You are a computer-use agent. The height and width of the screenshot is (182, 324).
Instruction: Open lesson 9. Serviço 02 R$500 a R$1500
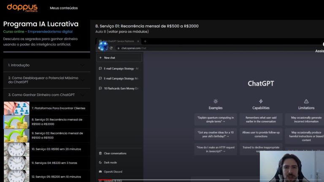coord(57,135)
